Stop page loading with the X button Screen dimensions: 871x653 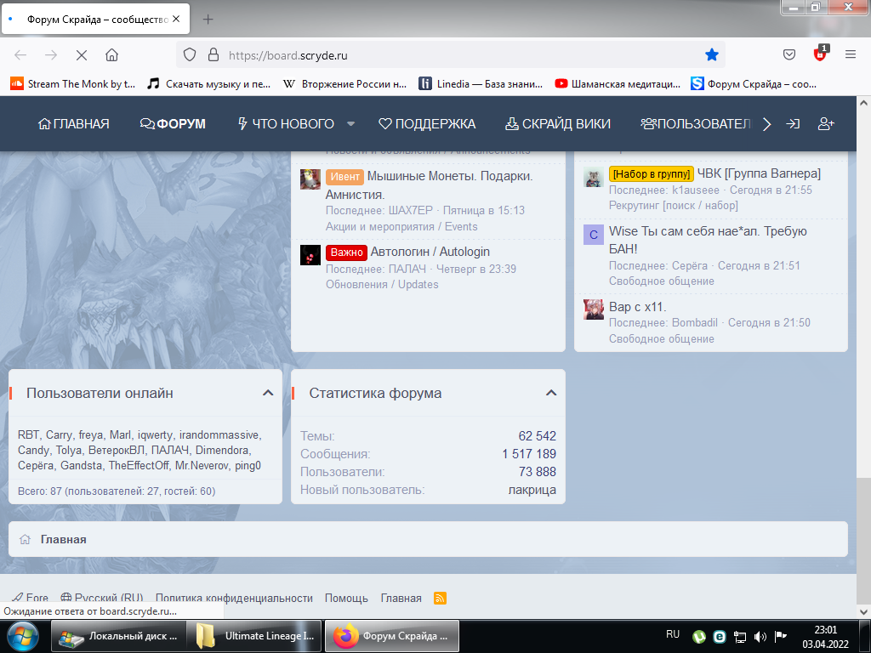click(82, 54)
